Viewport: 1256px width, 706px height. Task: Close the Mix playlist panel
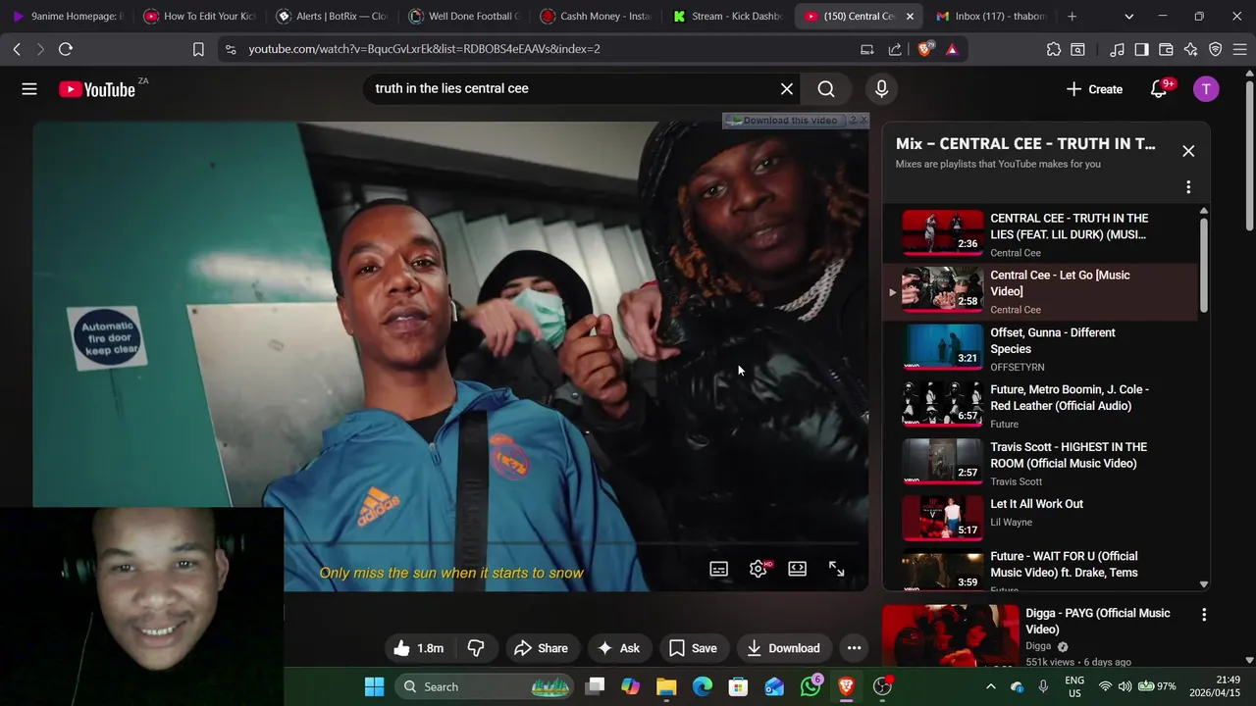tap(1188, 151)
